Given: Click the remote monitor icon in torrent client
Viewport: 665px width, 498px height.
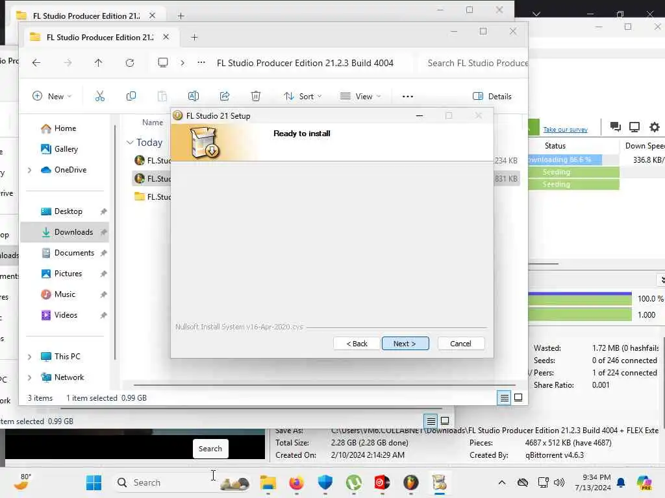Looking at the screenshot, I should 634,126.
